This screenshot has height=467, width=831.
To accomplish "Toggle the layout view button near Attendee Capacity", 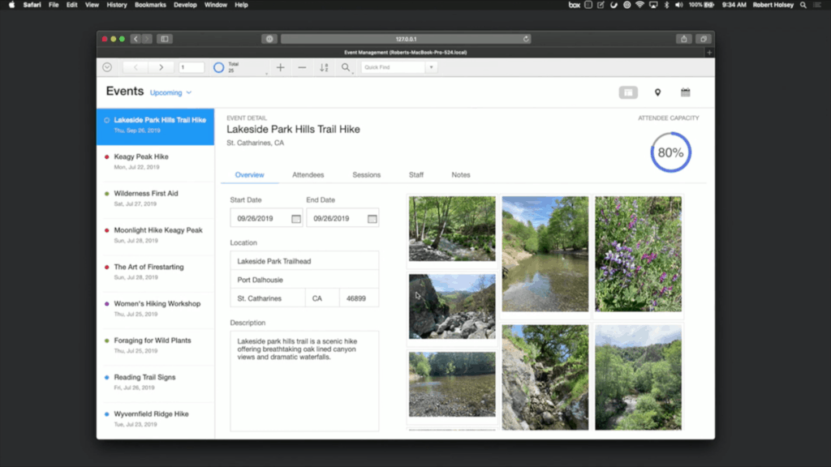I will point(628,92).
